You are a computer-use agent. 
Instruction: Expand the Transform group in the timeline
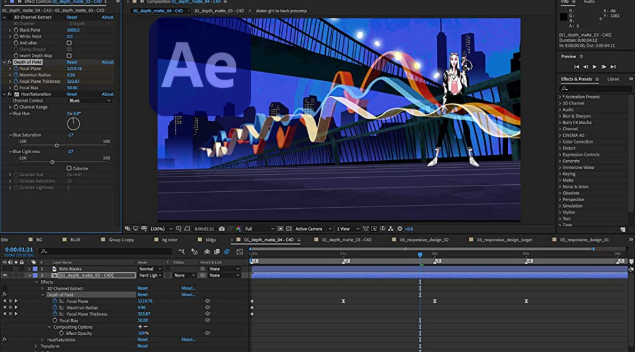click(36, 346)
